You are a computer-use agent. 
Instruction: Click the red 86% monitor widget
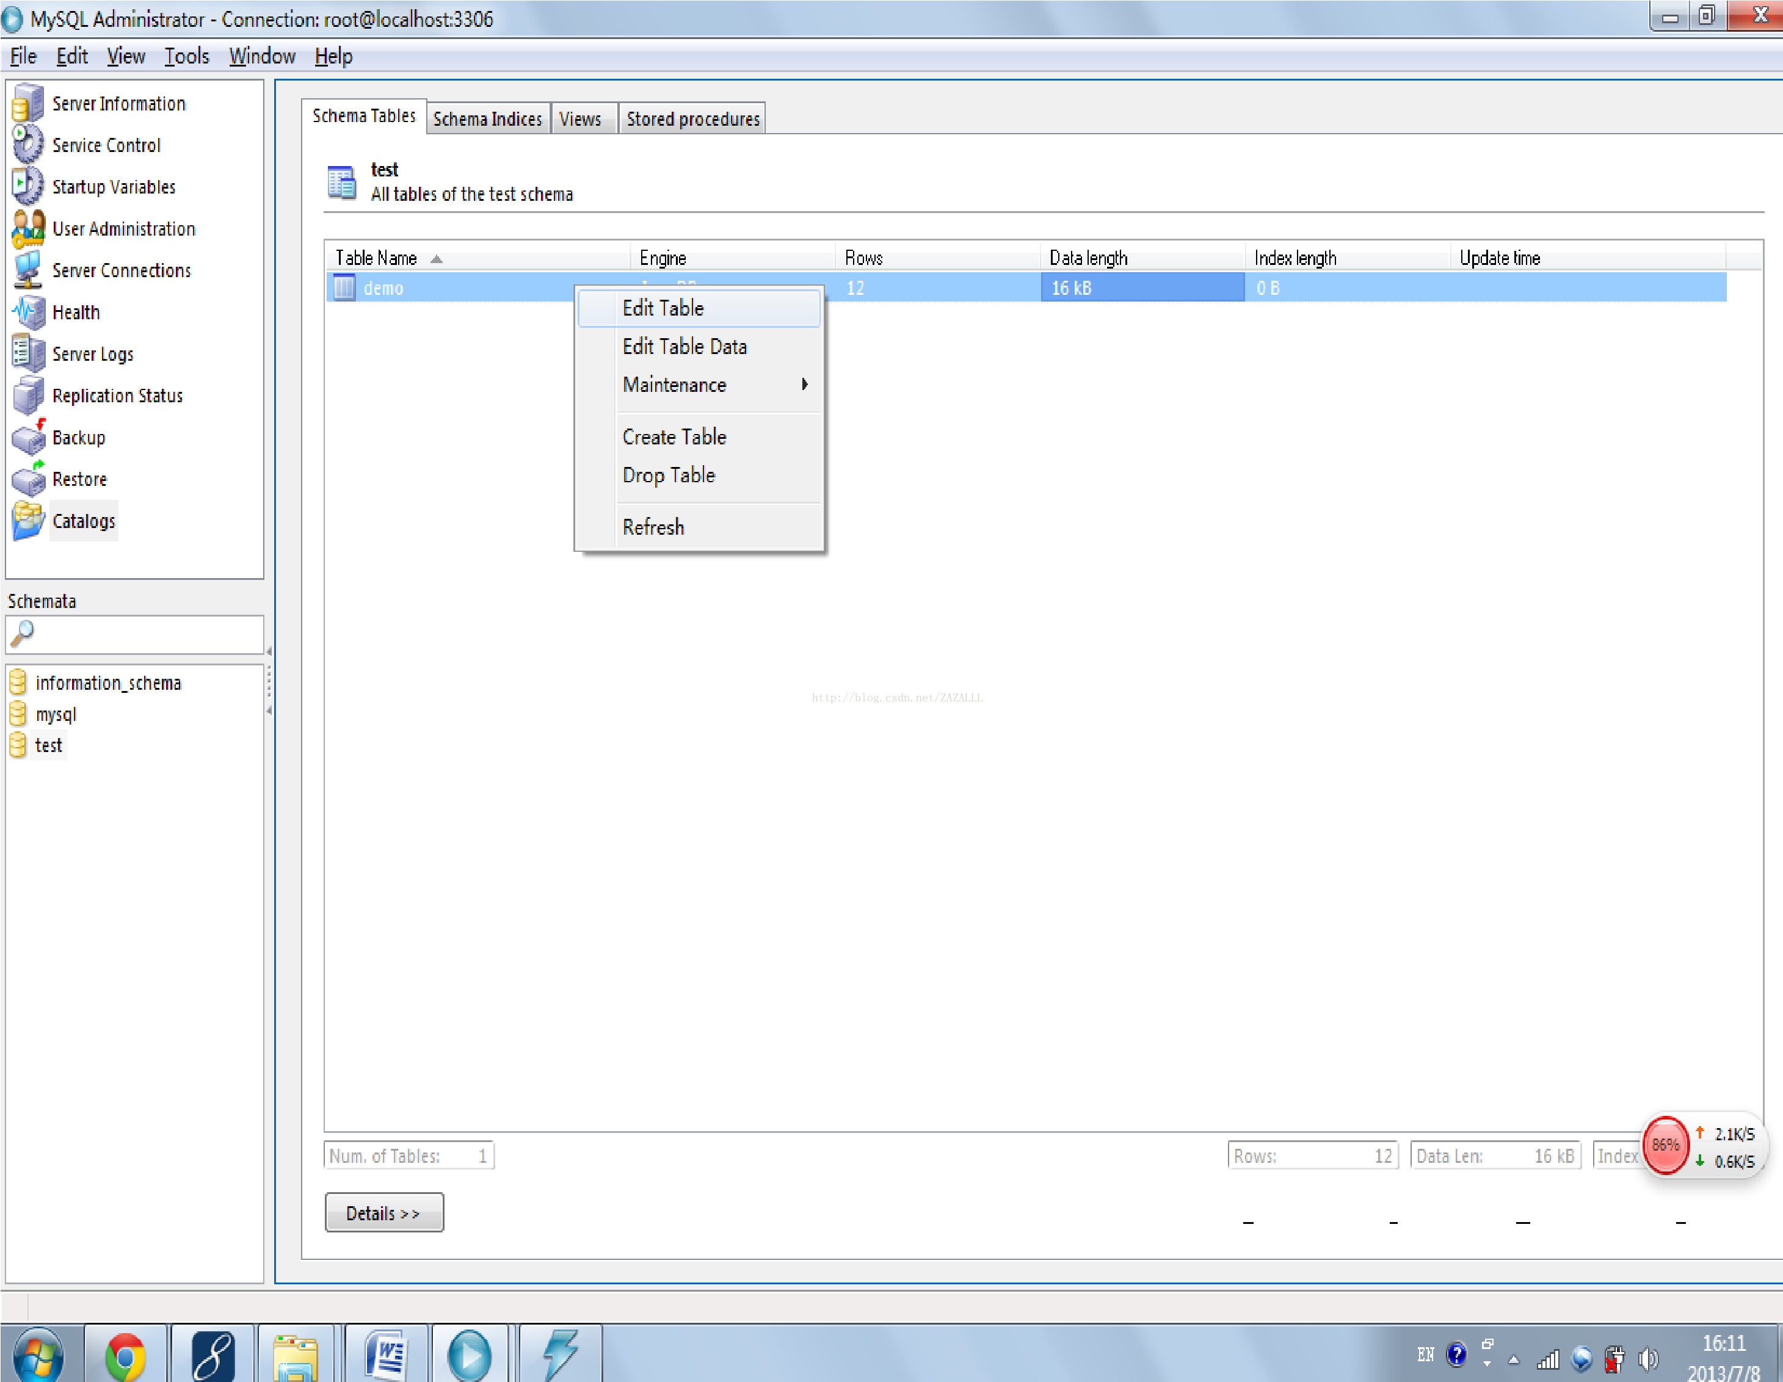point(1665,1145)
